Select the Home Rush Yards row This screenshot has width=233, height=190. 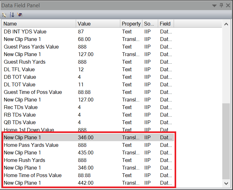24,160
